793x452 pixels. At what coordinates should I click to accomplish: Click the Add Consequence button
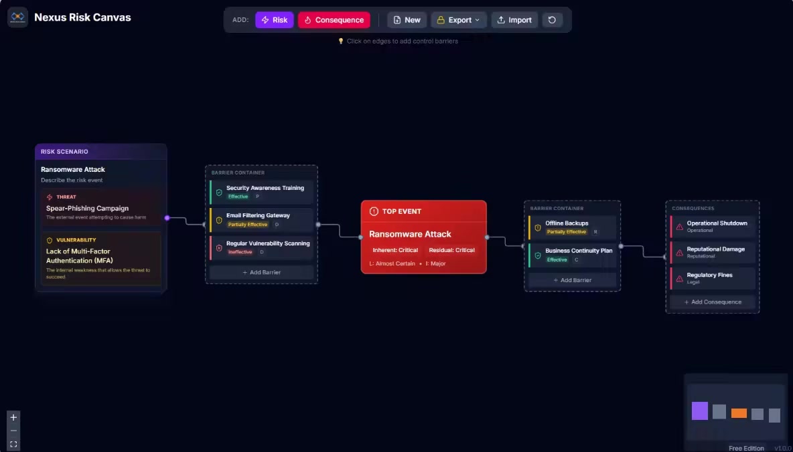(x=712, y=302)
